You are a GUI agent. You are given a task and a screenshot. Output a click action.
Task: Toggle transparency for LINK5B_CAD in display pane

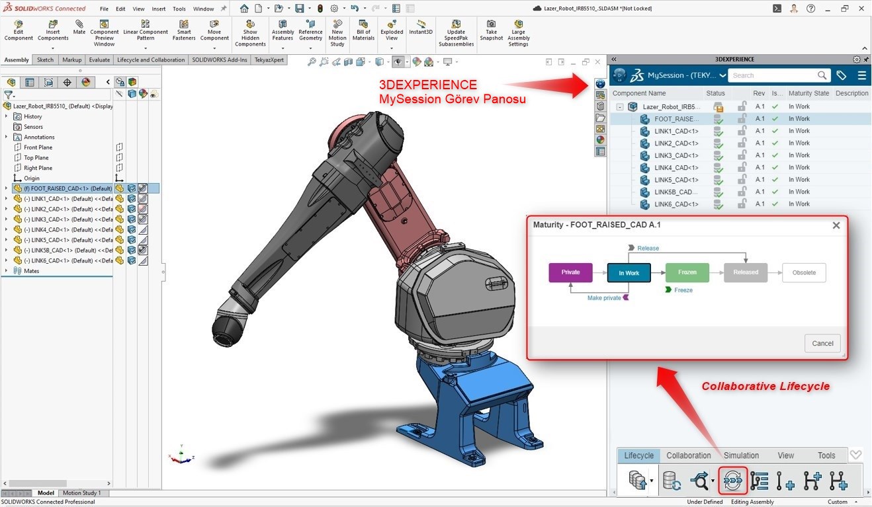pos(143,251)
